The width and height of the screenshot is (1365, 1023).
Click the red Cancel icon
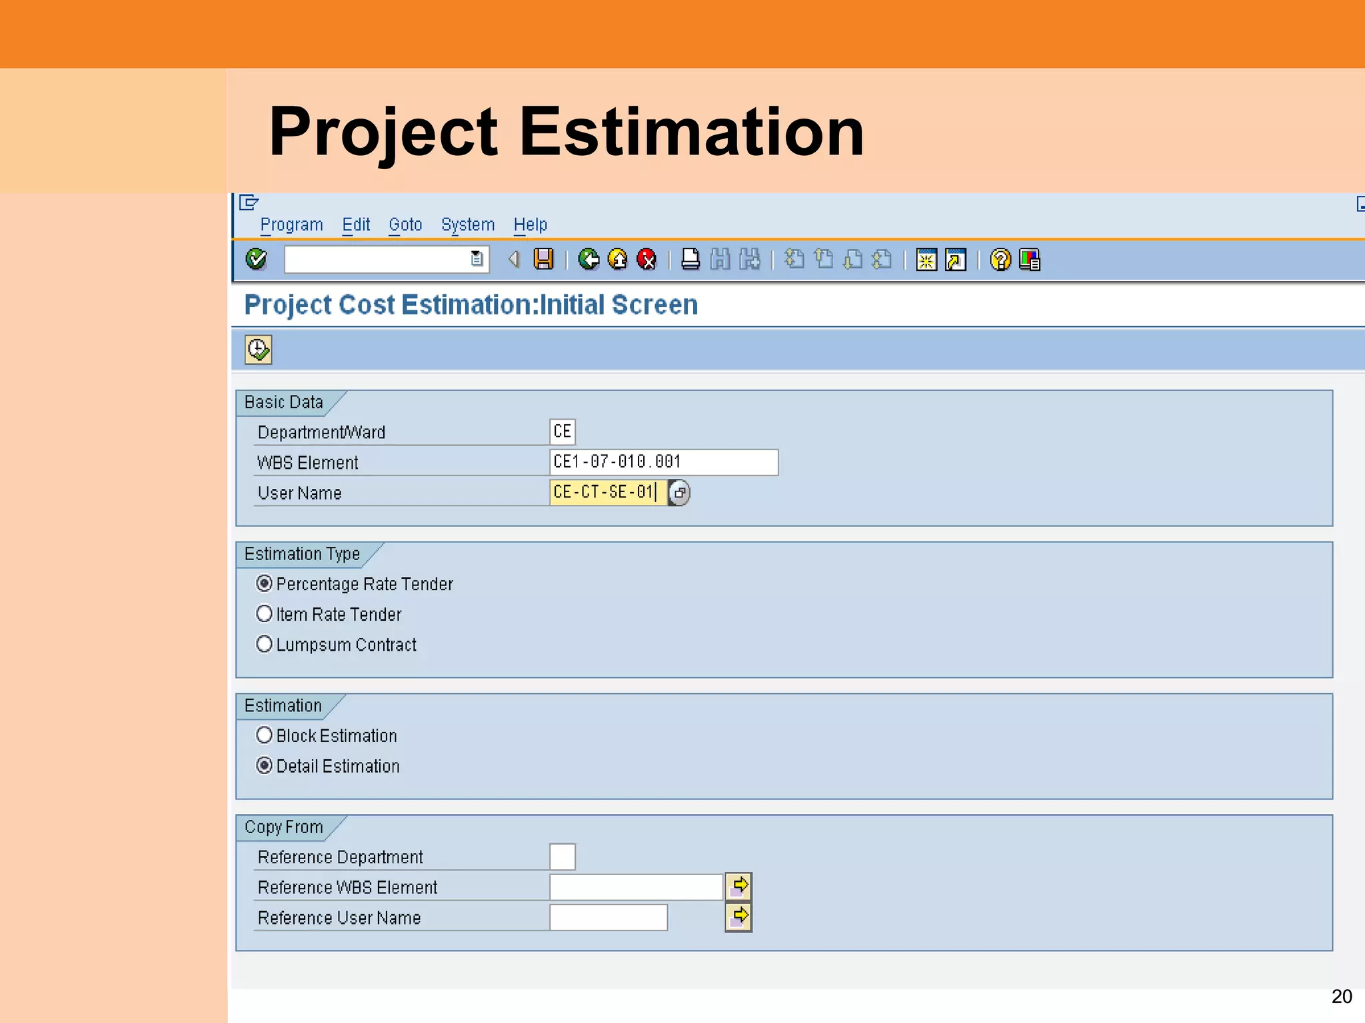647,259
